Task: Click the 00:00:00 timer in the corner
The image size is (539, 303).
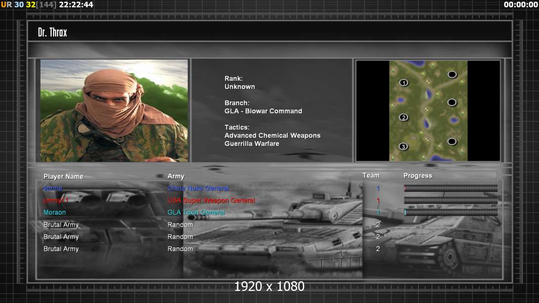Action: point(521,5)
